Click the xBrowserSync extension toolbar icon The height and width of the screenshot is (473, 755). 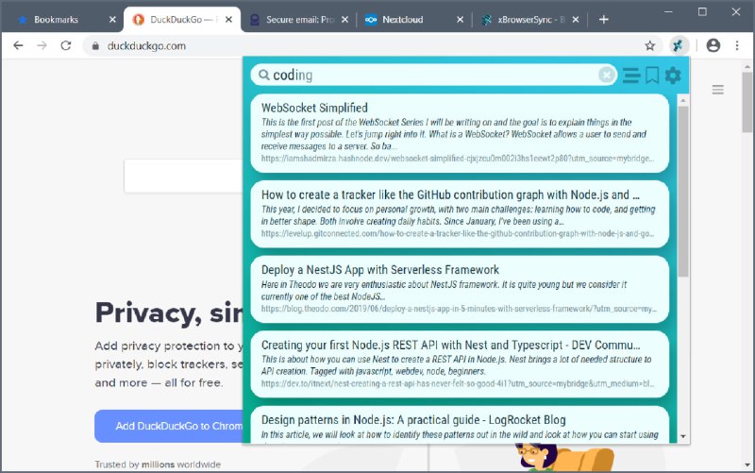(x=679, y=45)
